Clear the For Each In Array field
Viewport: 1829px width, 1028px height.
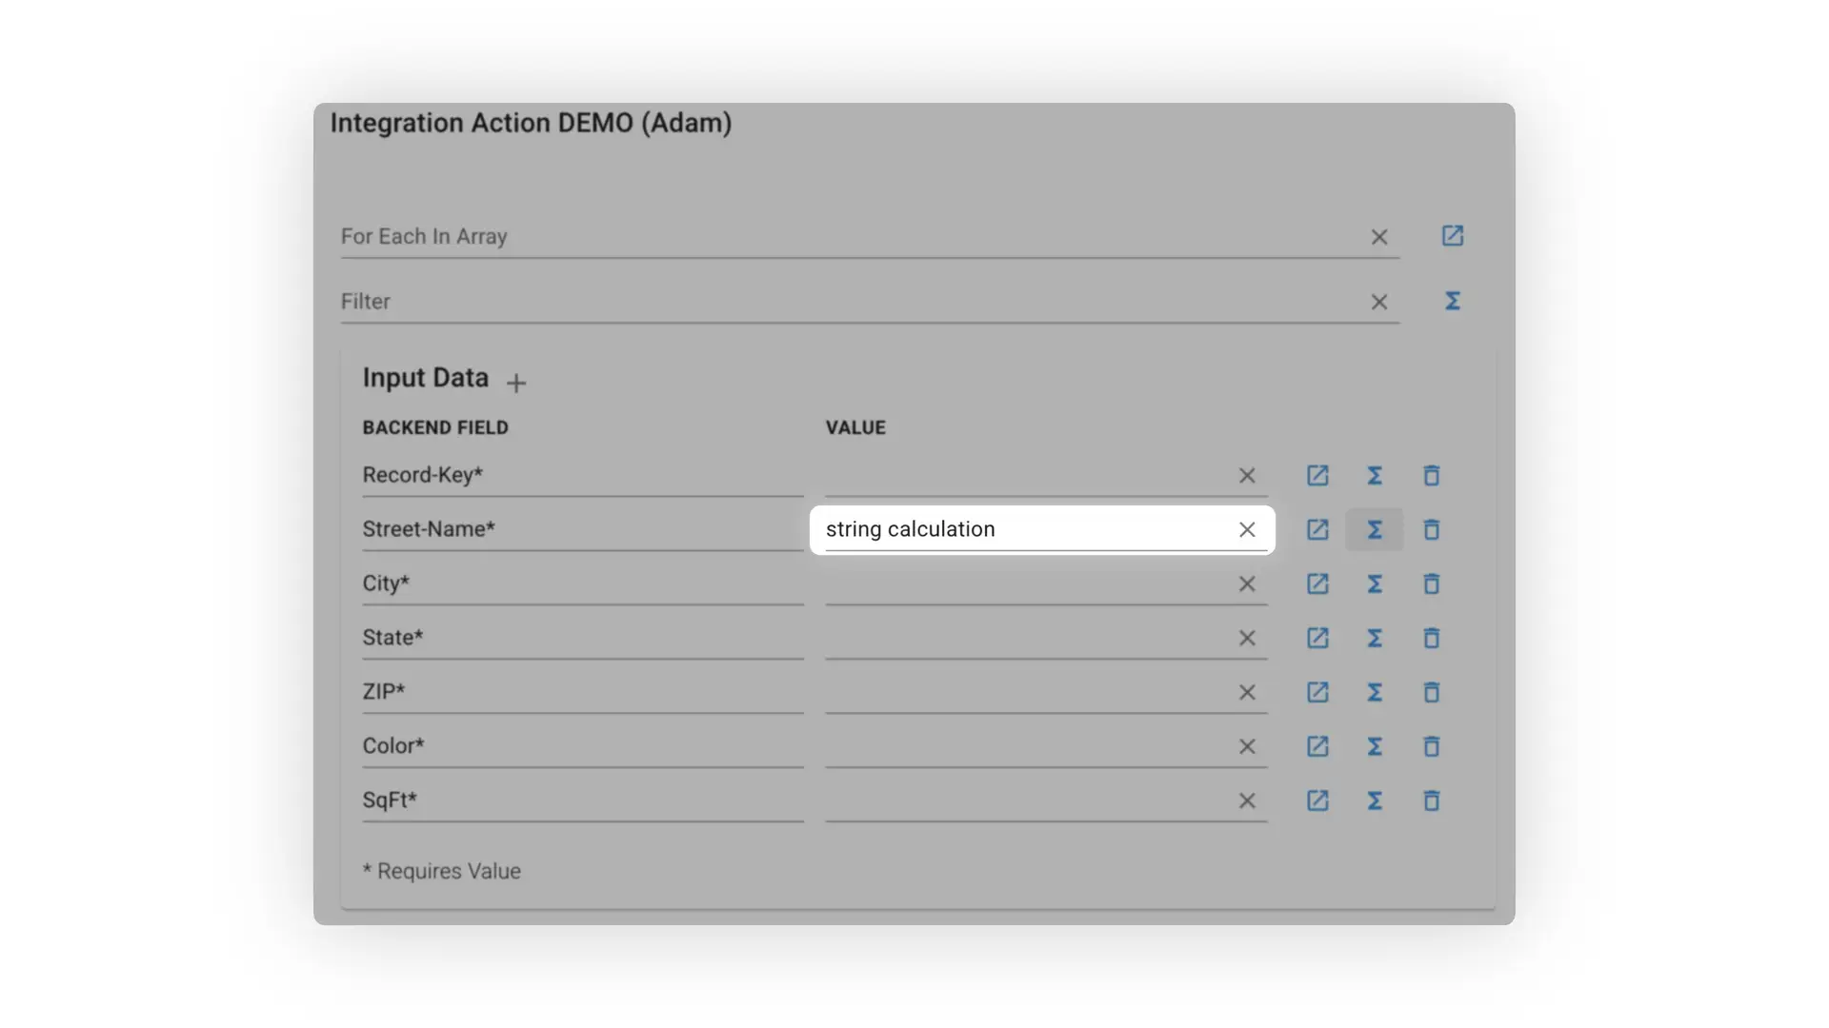[x=1378, y=236]
